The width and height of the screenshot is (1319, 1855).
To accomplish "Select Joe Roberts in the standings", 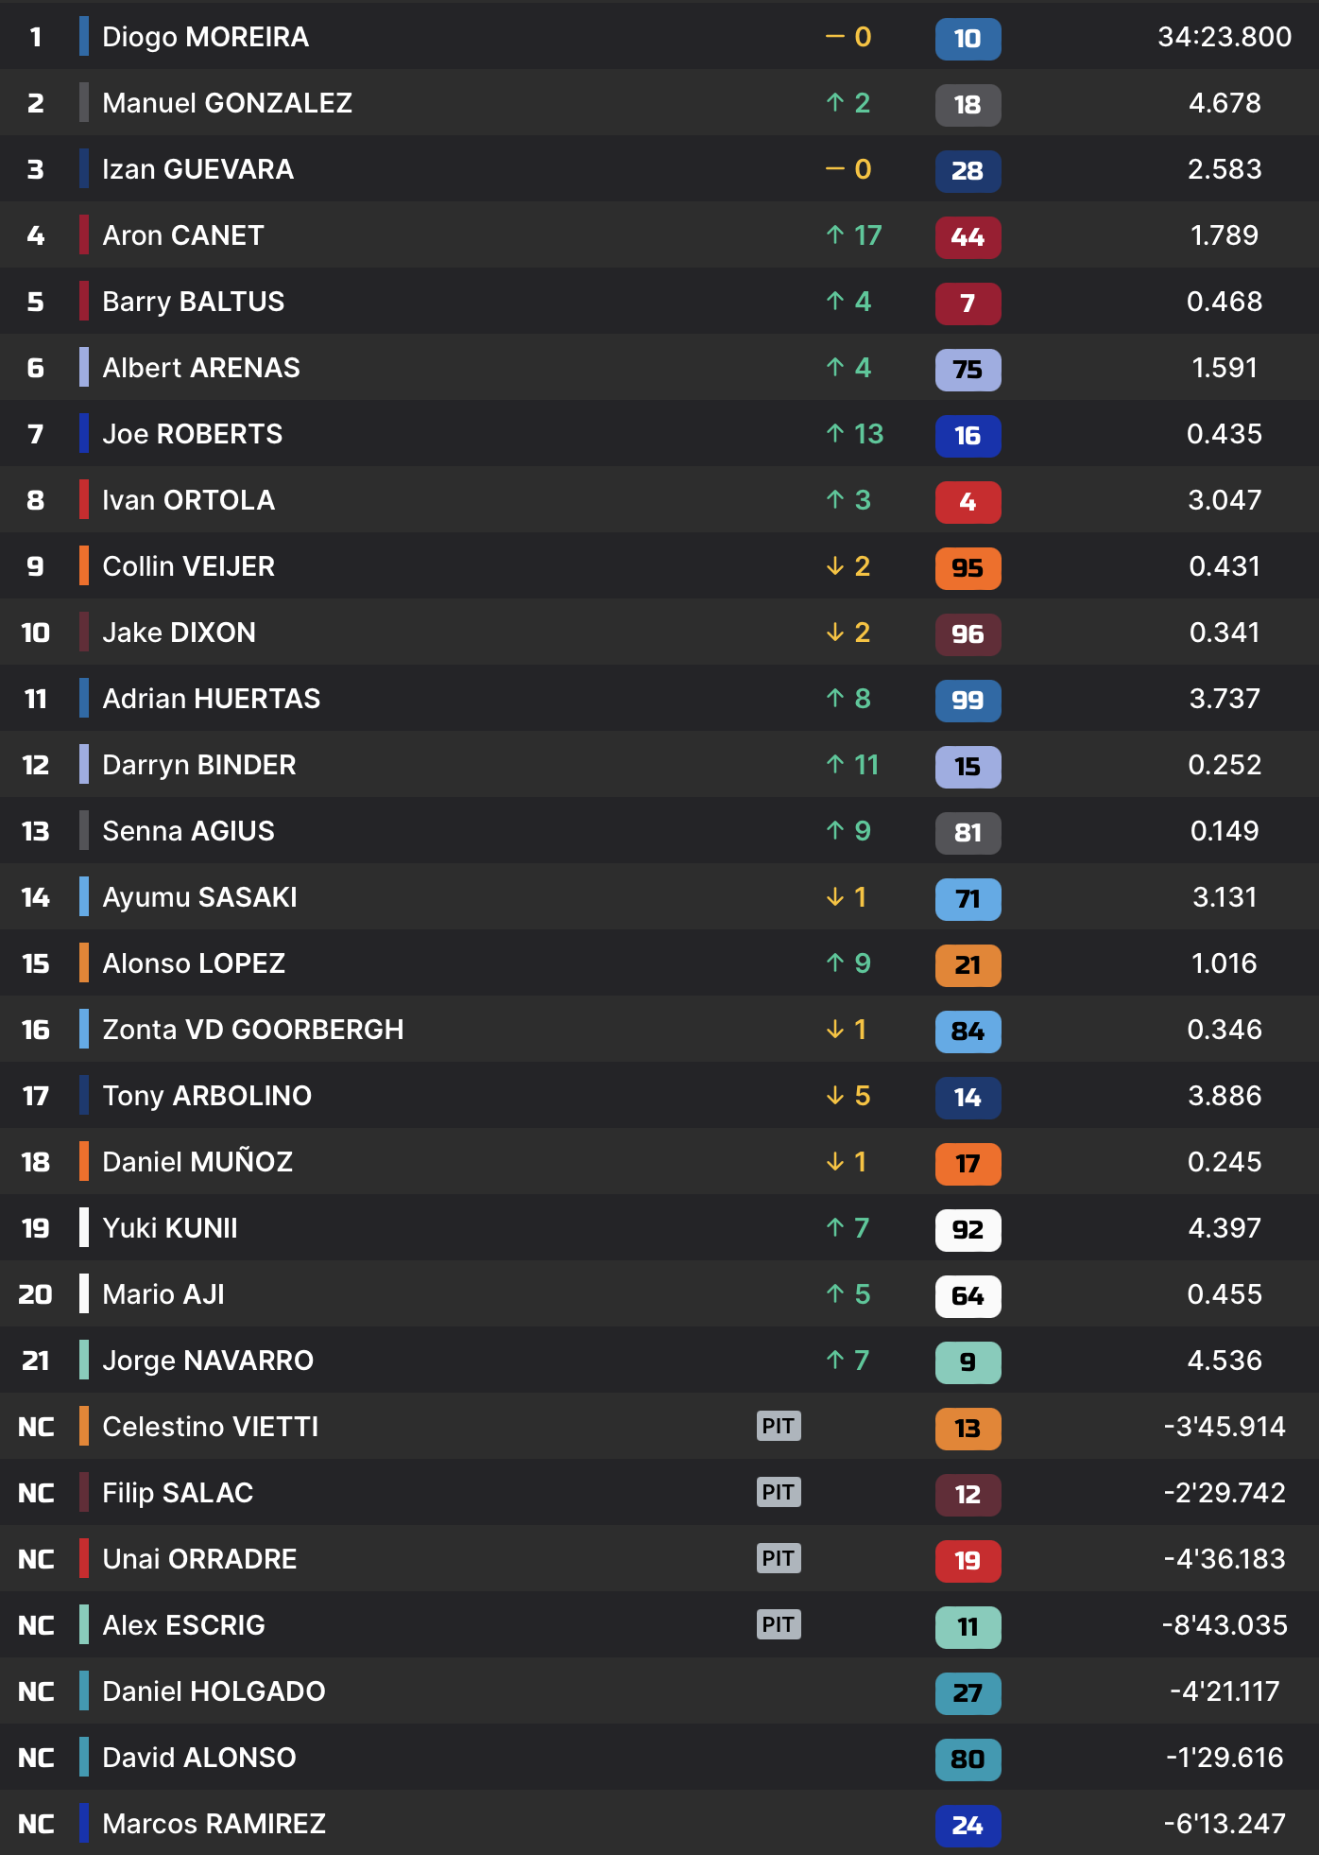I will [192, 434].
